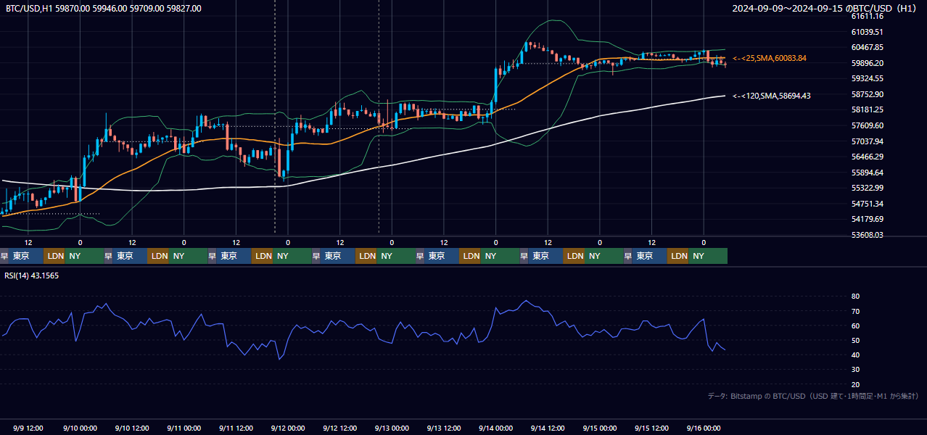This screenshot has height=435, width=927.
Task: Click price axis value 55322.99
Action: pos(867,188)
